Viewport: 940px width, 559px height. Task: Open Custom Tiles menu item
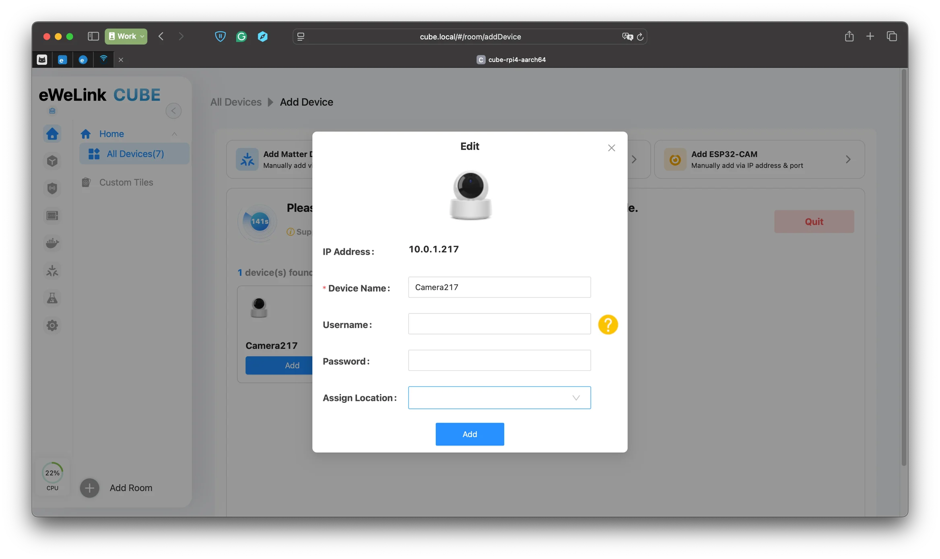coord(126,182)
